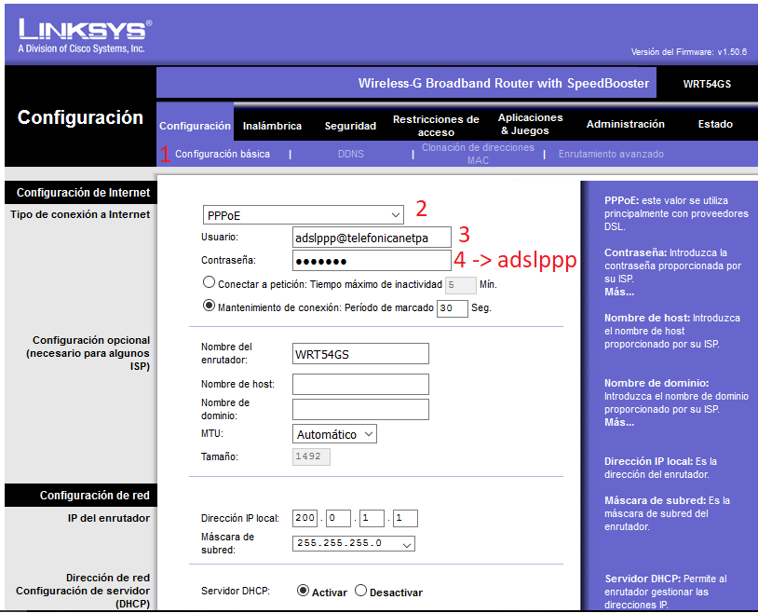Click the Nombre de dominio field
758x613 pixels.
360,409
